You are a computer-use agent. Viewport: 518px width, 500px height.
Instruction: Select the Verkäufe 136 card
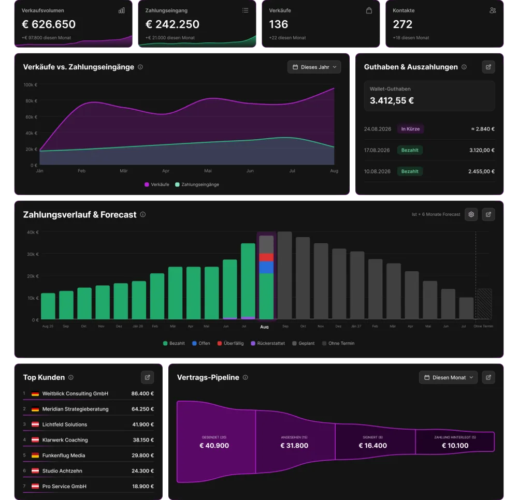321,23
